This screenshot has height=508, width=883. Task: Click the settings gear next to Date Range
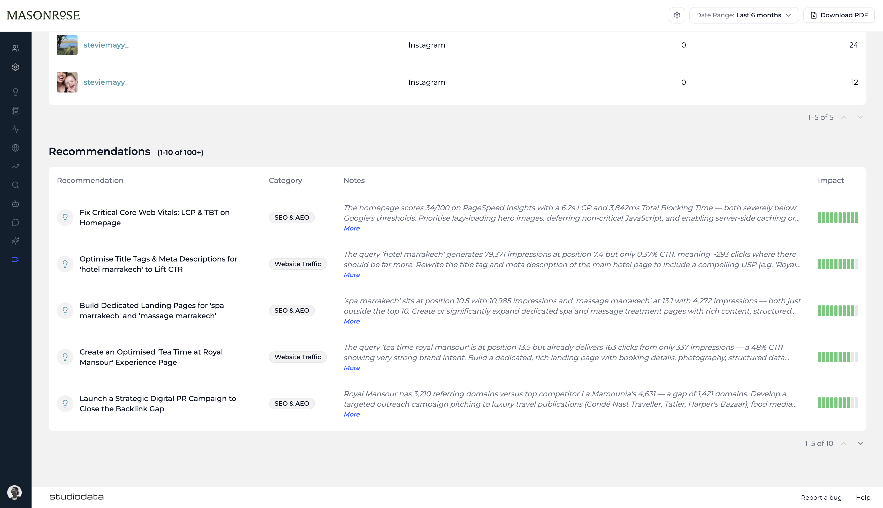click(677, 15)
